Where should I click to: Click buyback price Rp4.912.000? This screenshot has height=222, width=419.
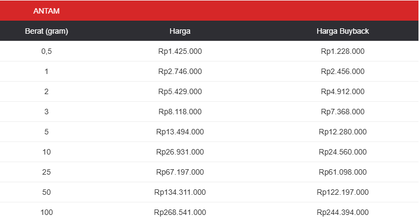[x=343, y=91]
